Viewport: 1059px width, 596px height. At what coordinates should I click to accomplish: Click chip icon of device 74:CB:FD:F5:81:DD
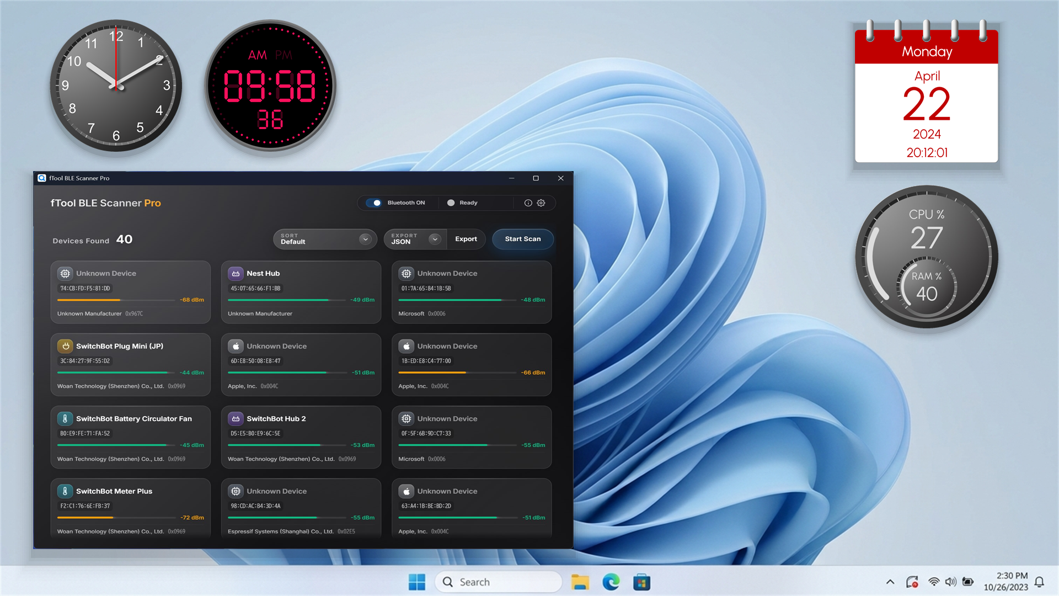point(65,273)
